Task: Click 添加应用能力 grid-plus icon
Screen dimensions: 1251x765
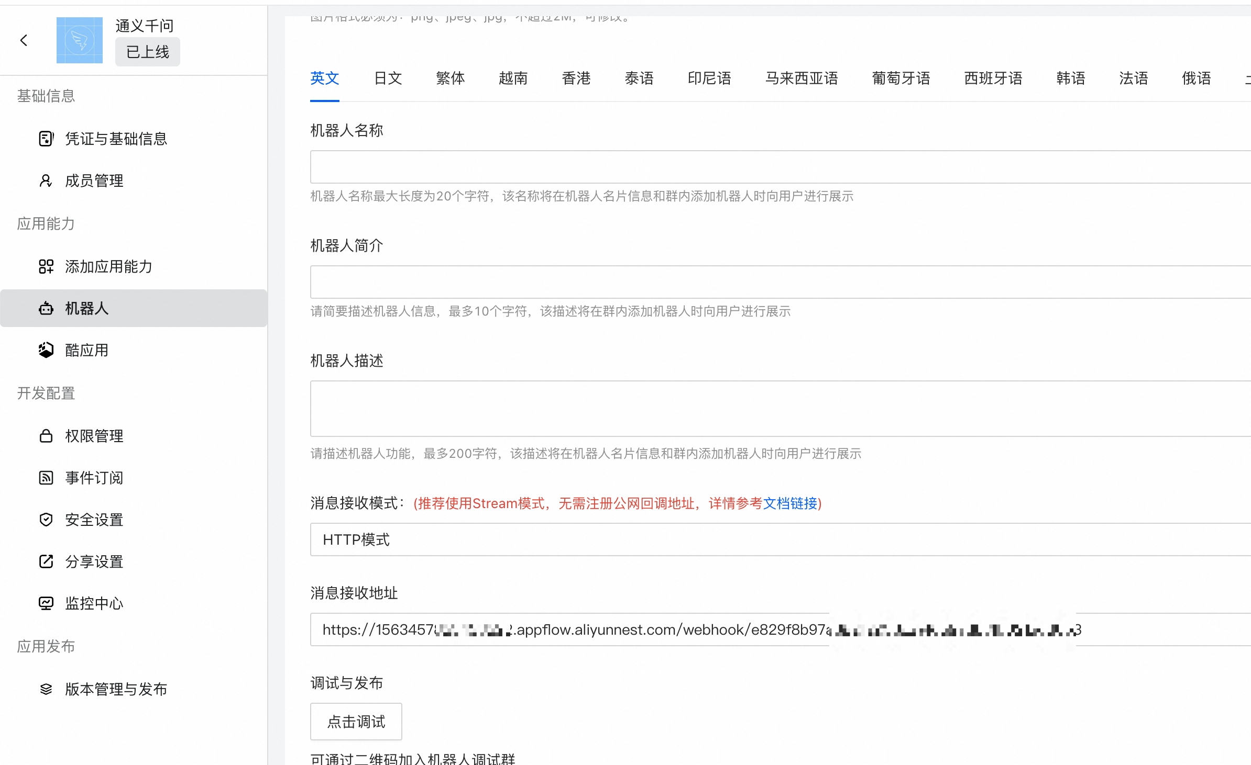Action: (46, 266)
